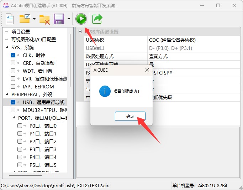
Task: Click the arrow icon beside LVR item
Action: [18, 78]
